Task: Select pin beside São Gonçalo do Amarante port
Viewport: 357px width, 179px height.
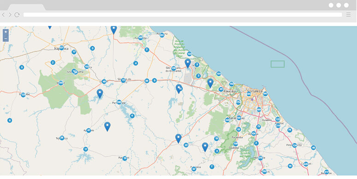Action: tap(187, 63)
